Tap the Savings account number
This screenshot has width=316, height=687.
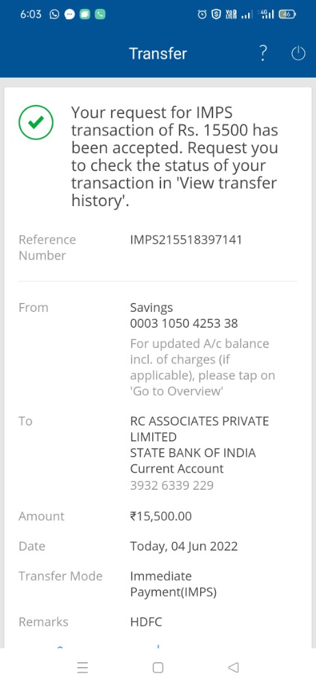[x=184, y=324]
